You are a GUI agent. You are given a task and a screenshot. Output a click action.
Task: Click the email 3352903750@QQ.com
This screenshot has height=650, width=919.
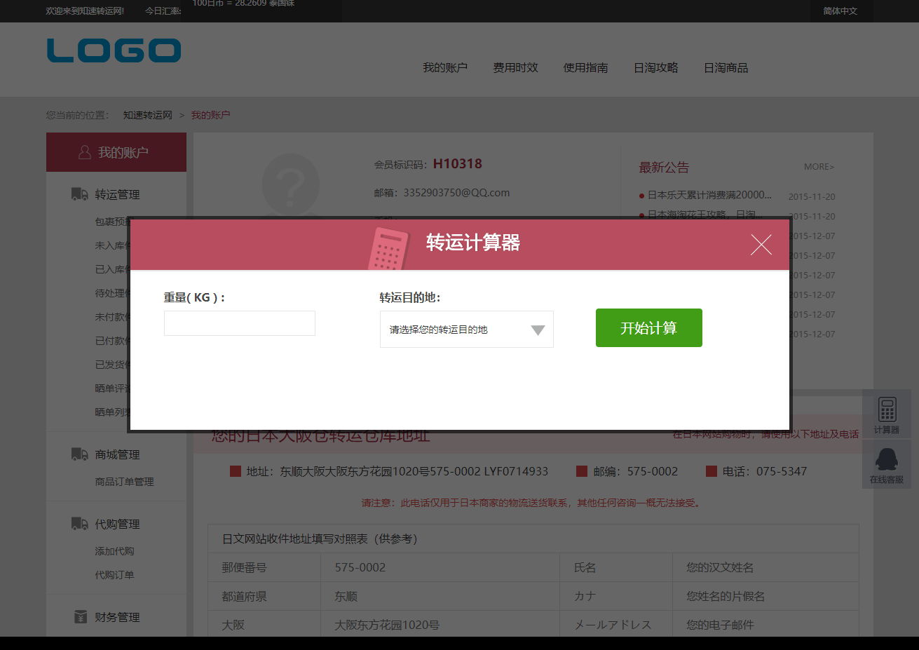[456, 193]
